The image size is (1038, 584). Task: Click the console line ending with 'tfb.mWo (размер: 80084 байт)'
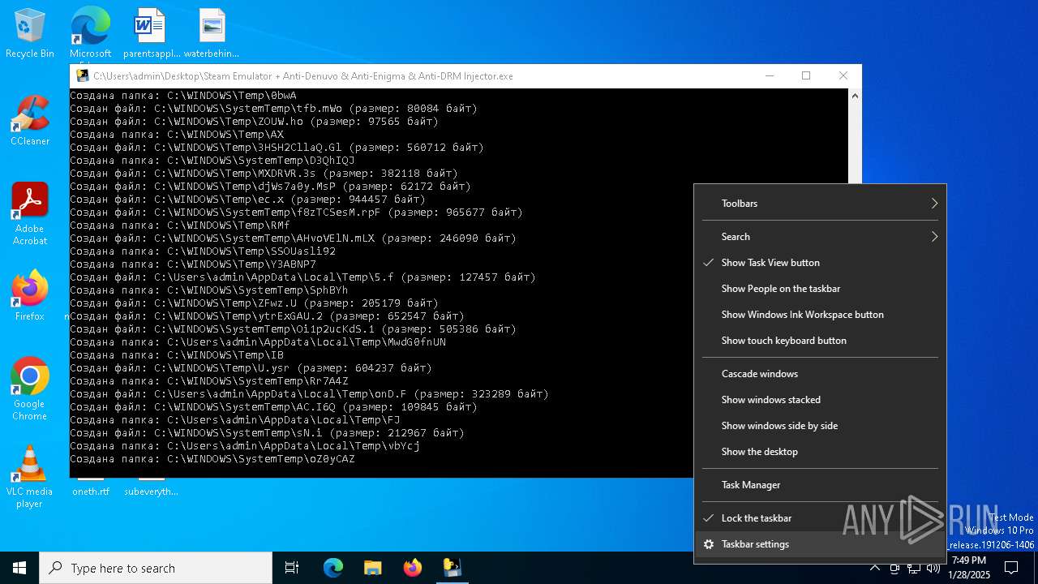click(x=274, y=109)
